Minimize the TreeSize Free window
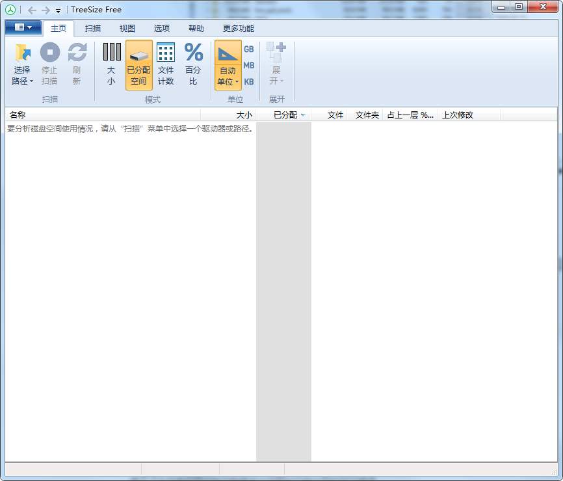The height and width of the screenshot is (481, 563). point(501,7)
